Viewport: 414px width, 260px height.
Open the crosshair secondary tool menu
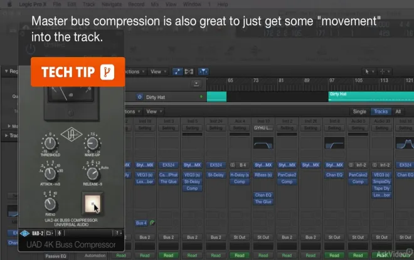[384, 71]
